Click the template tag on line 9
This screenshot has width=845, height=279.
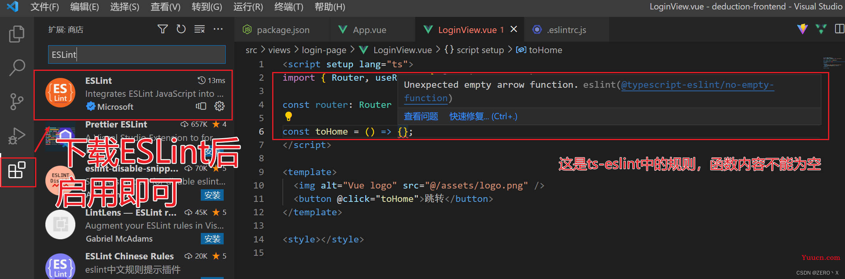pos(309,172)
